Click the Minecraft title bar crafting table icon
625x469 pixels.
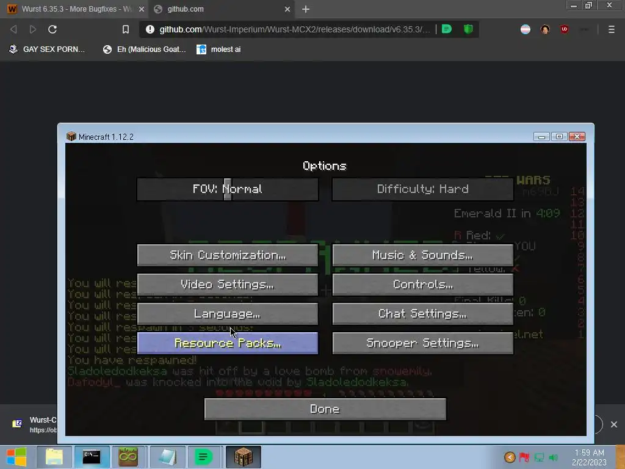click(71, 136)
